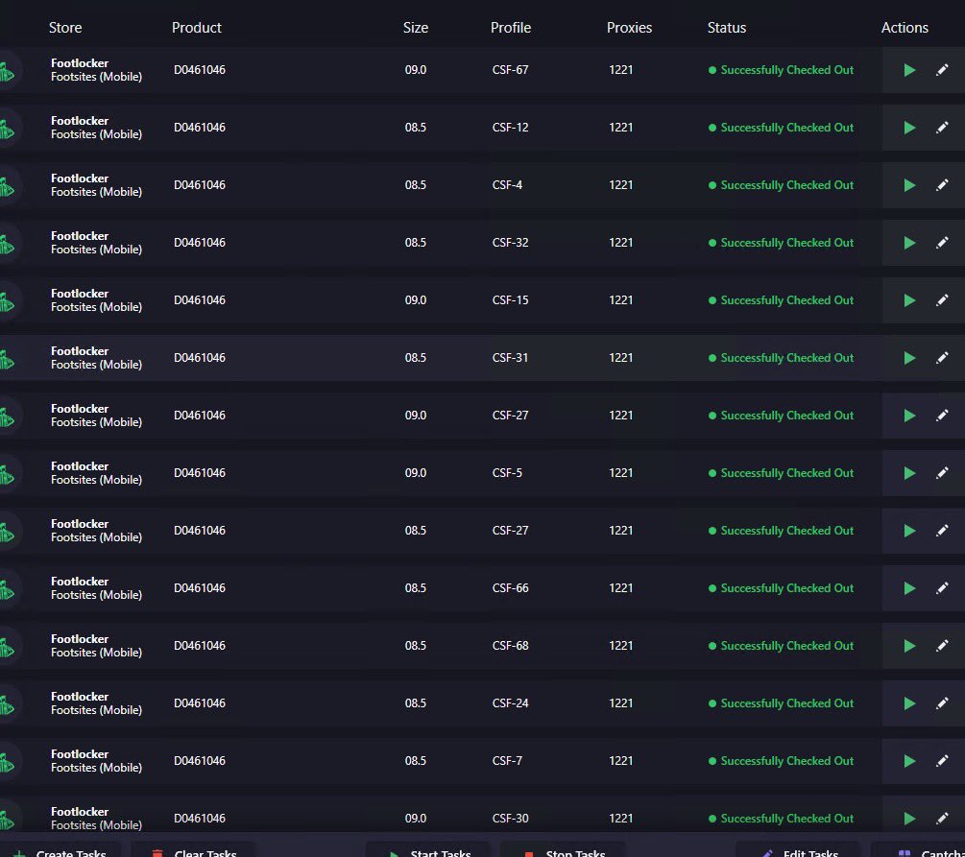Click the Successfully Checked Out status for CSF-31
965x857 pixels.
781,358
